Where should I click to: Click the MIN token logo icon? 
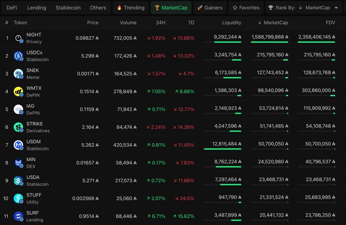pyautogui.click(x=18, y=163)
